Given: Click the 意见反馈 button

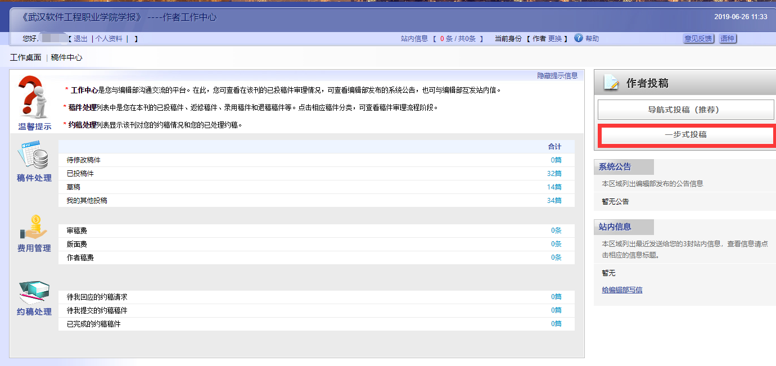Looking at the screenshot, I should (x=699, y=38).
